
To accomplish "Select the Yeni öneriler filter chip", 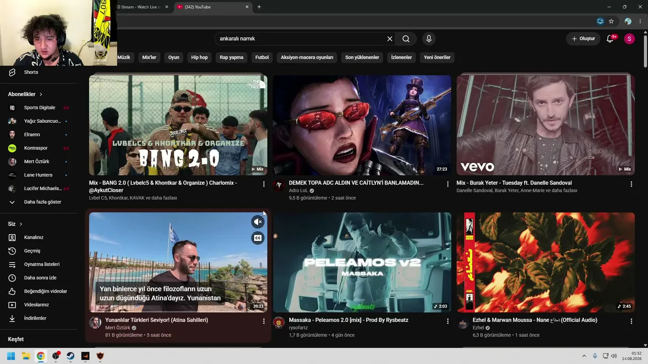I will pyautogui.click(x=437, y=58).
